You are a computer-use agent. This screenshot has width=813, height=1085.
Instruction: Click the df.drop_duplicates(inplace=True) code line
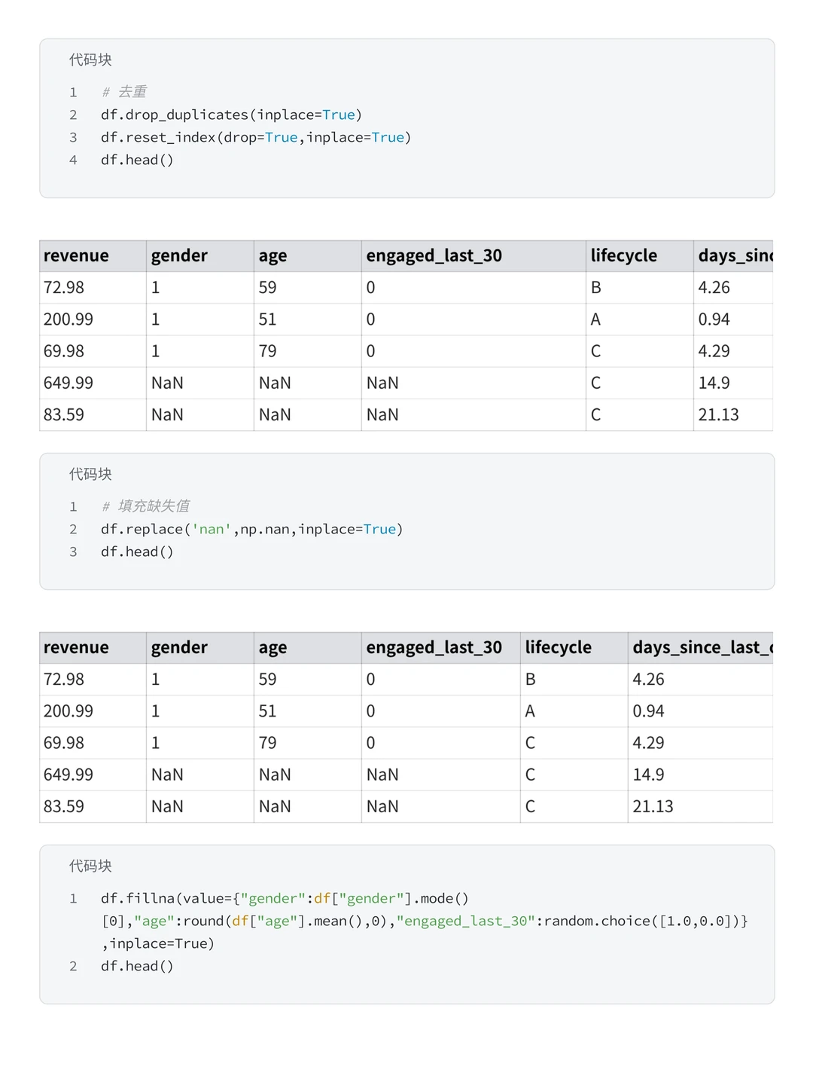coord(231,115)
